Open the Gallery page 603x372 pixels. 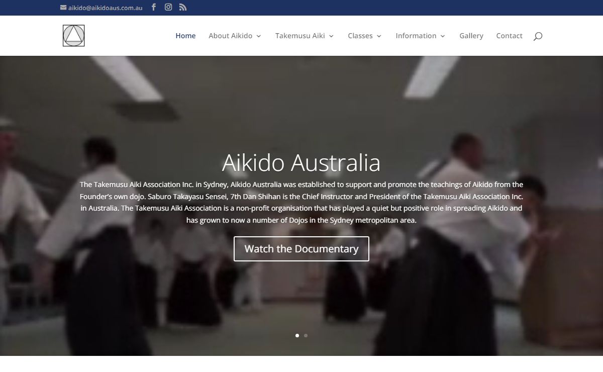pyautogui.click(x=471, y=36)
